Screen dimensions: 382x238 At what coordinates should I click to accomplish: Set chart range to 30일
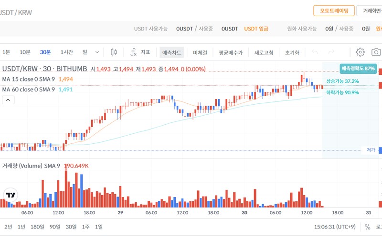click(71, 227)
